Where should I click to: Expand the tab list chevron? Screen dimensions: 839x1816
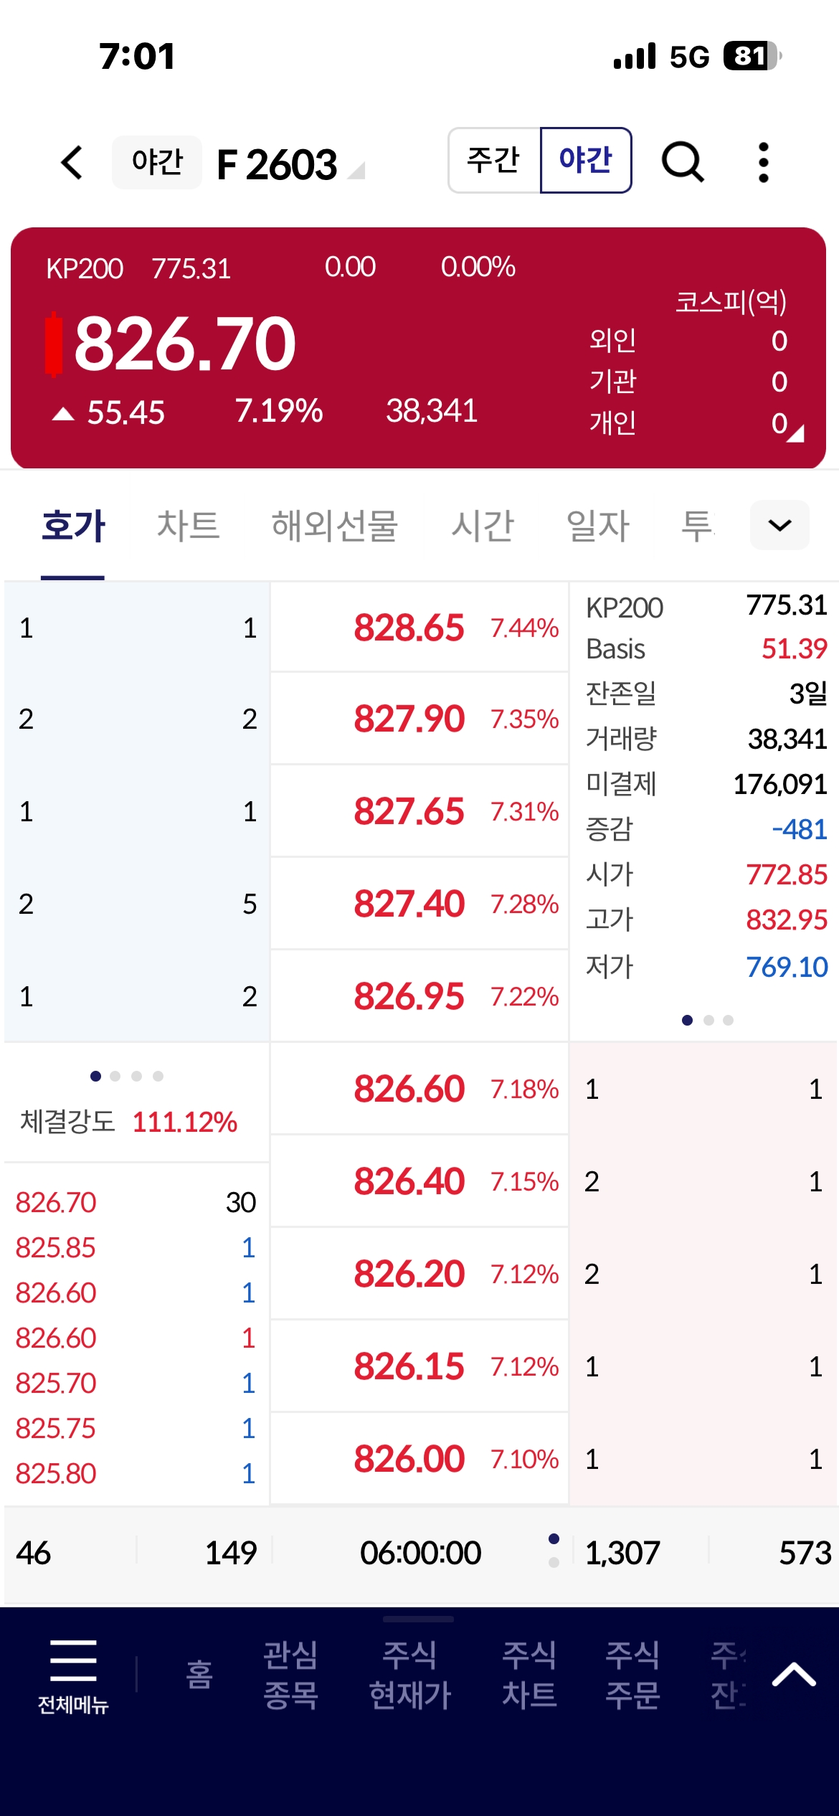[x=779, y=525]
